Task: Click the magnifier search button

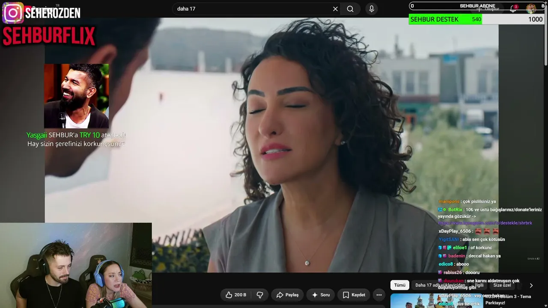Action: pyautogui.click(x=350, y=9)
